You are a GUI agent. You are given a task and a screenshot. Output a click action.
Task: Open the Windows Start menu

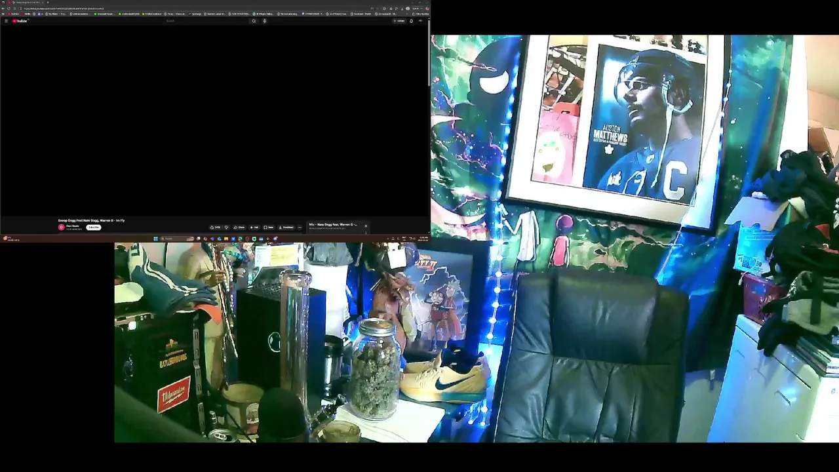[155, 239]
